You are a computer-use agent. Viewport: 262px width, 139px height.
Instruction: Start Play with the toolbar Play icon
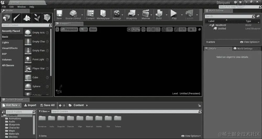174,15
